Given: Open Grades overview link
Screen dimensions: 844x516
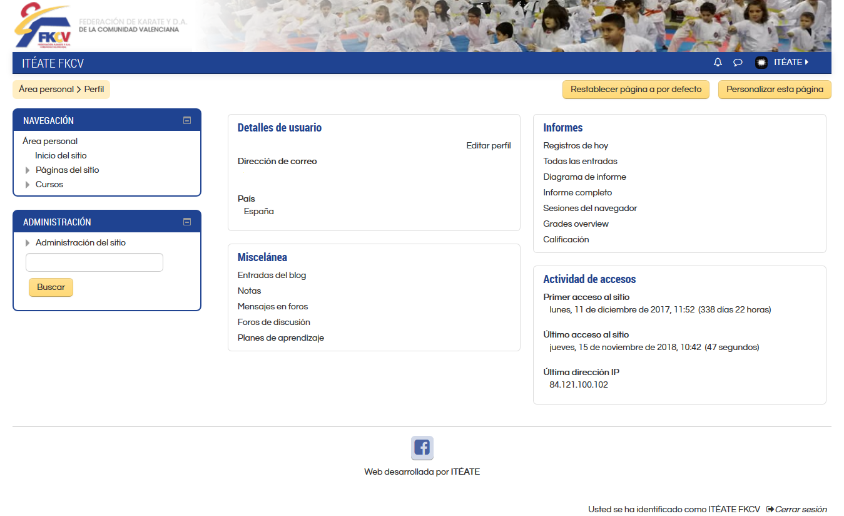Looking at the screenshot, I should point(576,224).
